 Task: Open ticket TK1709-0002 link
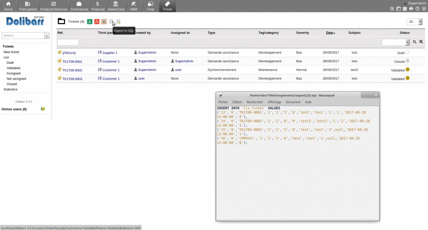click(x=72, y=70)
